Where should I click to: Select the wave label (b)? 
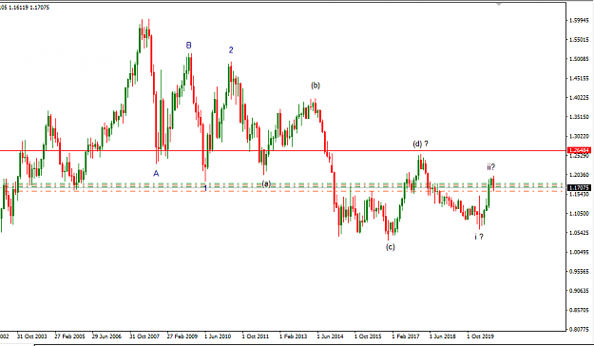pos(316,86)
